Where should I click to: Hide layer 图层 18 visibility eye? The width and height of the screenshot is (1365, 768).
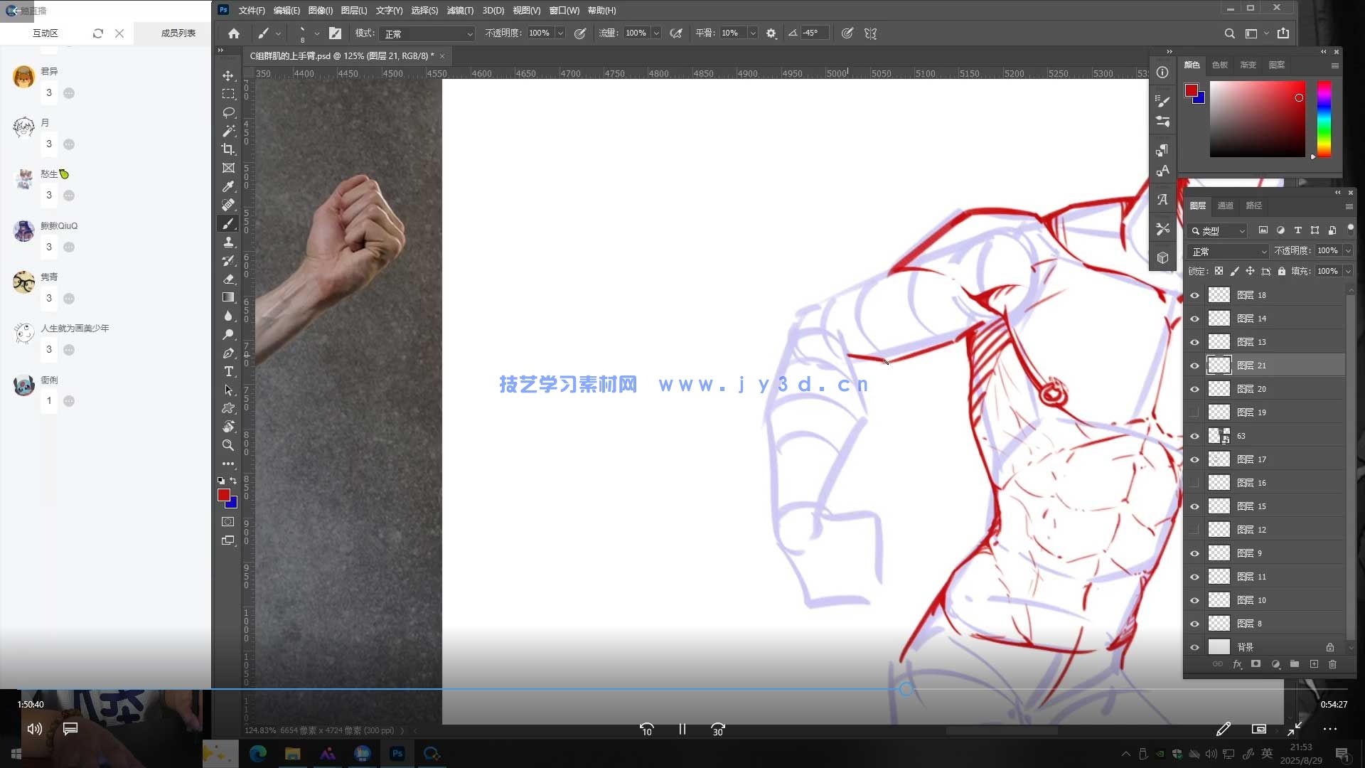click(x=1194, y=295)
